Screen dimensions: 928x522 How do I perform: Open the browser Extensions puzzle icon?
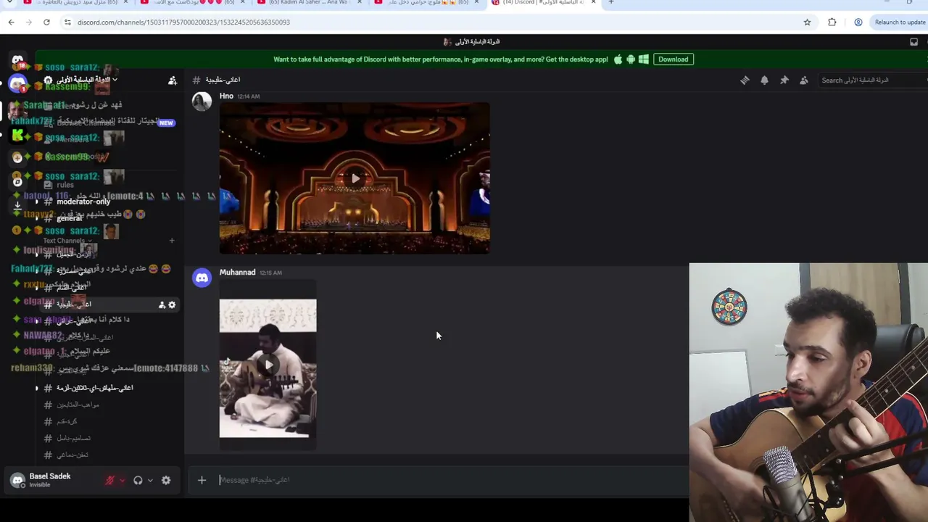click(x=832, y=22)
